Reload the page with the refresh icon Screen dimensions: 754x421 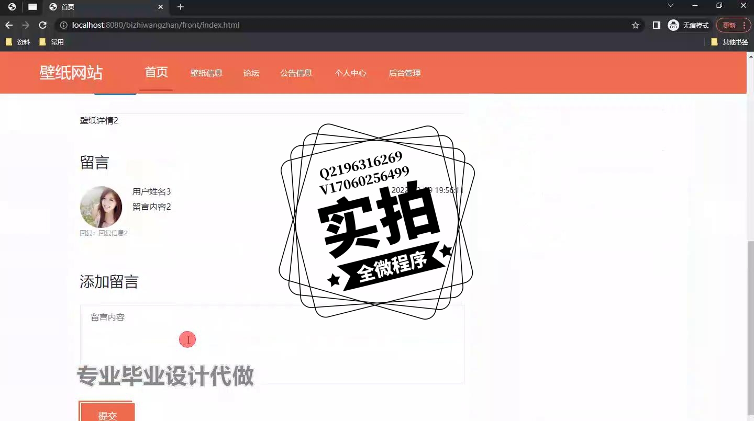coord(43,25)
